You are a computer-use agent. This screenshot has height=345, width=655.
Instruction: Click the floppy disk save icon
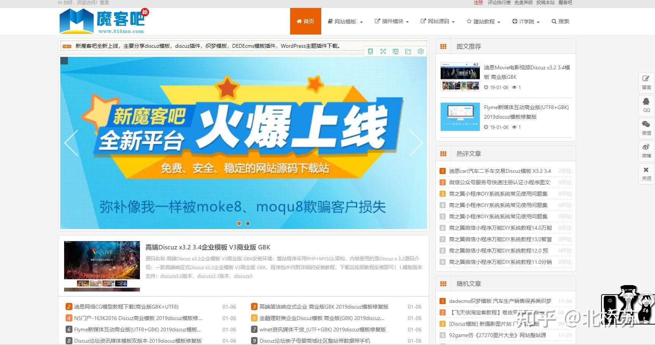396,52
